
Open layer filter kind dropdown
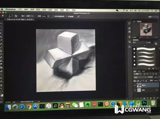click(x=137, y=74)
